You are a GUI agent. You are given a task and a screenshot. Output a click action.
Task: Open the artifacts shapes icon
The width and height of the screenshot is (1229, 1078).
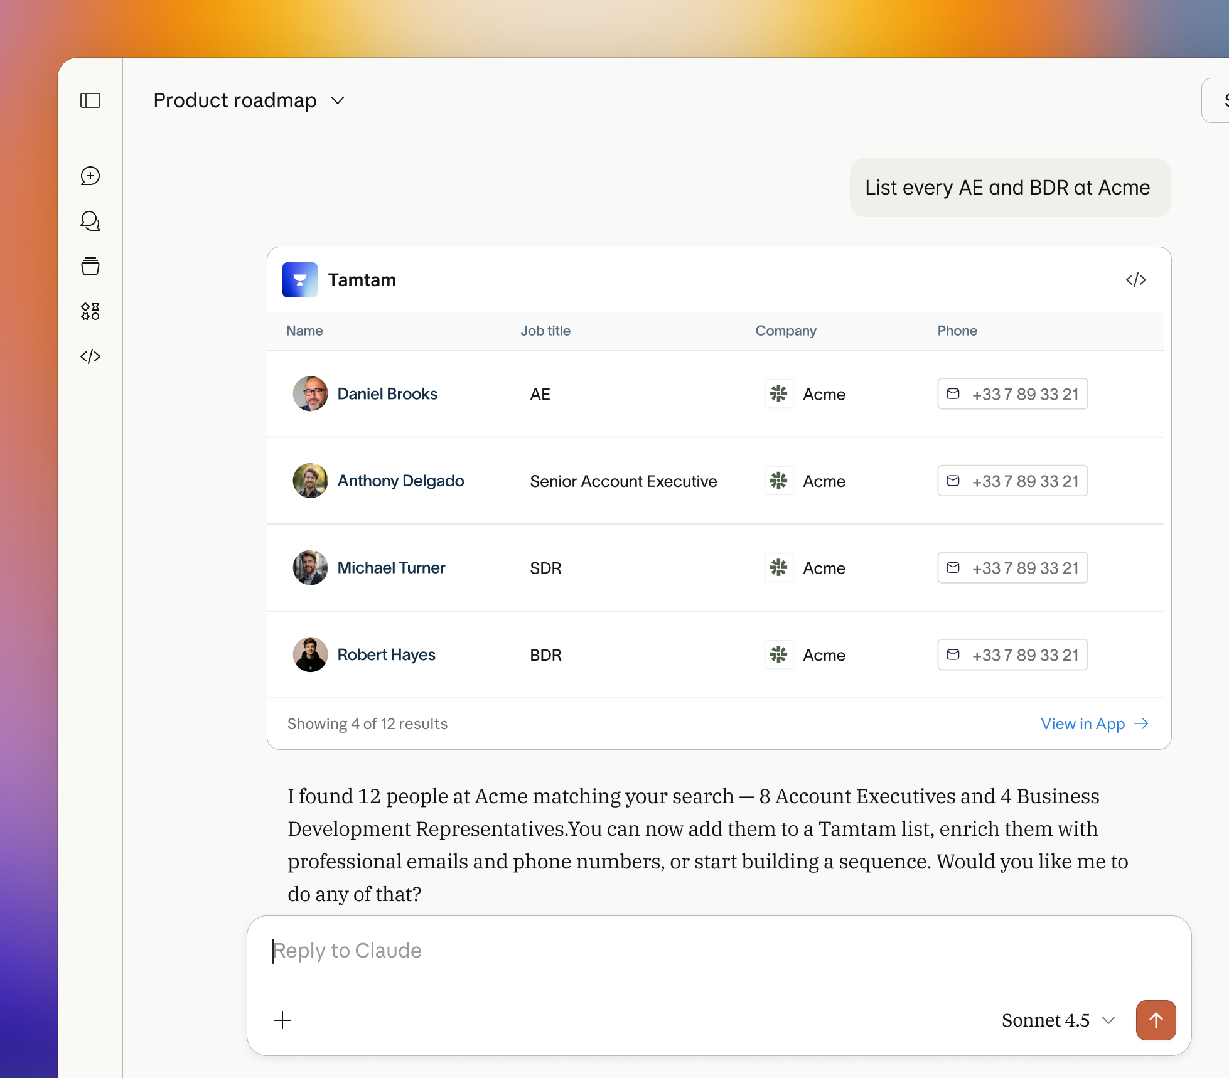click(90, 311)
